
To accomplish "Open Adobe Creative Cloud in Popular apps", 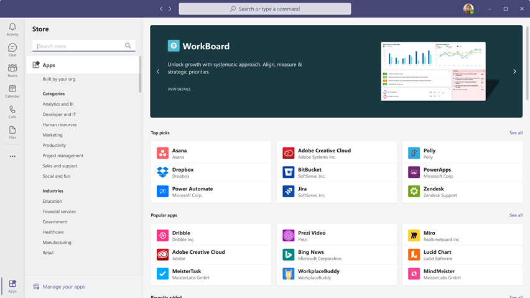I will click(211, 254).
